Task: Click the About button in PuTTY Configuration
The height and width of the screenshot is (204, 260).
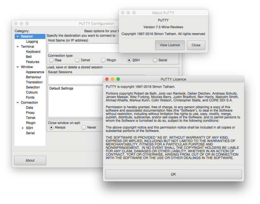Action: pyautogui.click(x=30, y=161)
